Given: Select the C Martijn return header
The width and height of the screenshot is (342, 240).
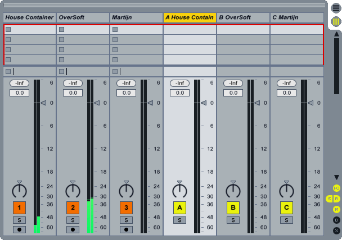Looking at the screenshot, I should (x=296, y=17).
